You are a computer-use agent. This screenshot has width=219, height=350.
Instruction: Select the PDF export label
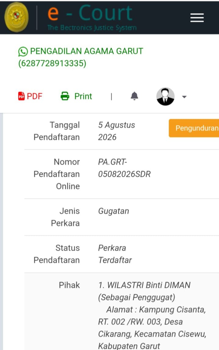tap(34, 96)
